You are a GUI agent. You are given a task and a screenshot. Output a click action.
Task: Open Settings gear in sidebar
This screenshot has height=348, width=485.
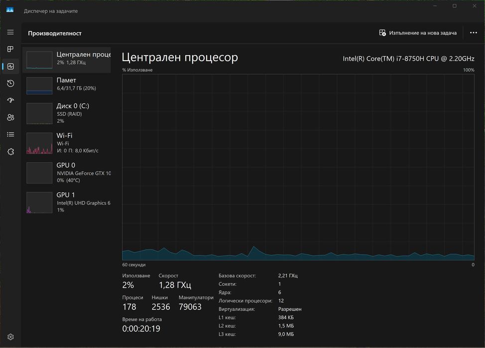(10, 337)
